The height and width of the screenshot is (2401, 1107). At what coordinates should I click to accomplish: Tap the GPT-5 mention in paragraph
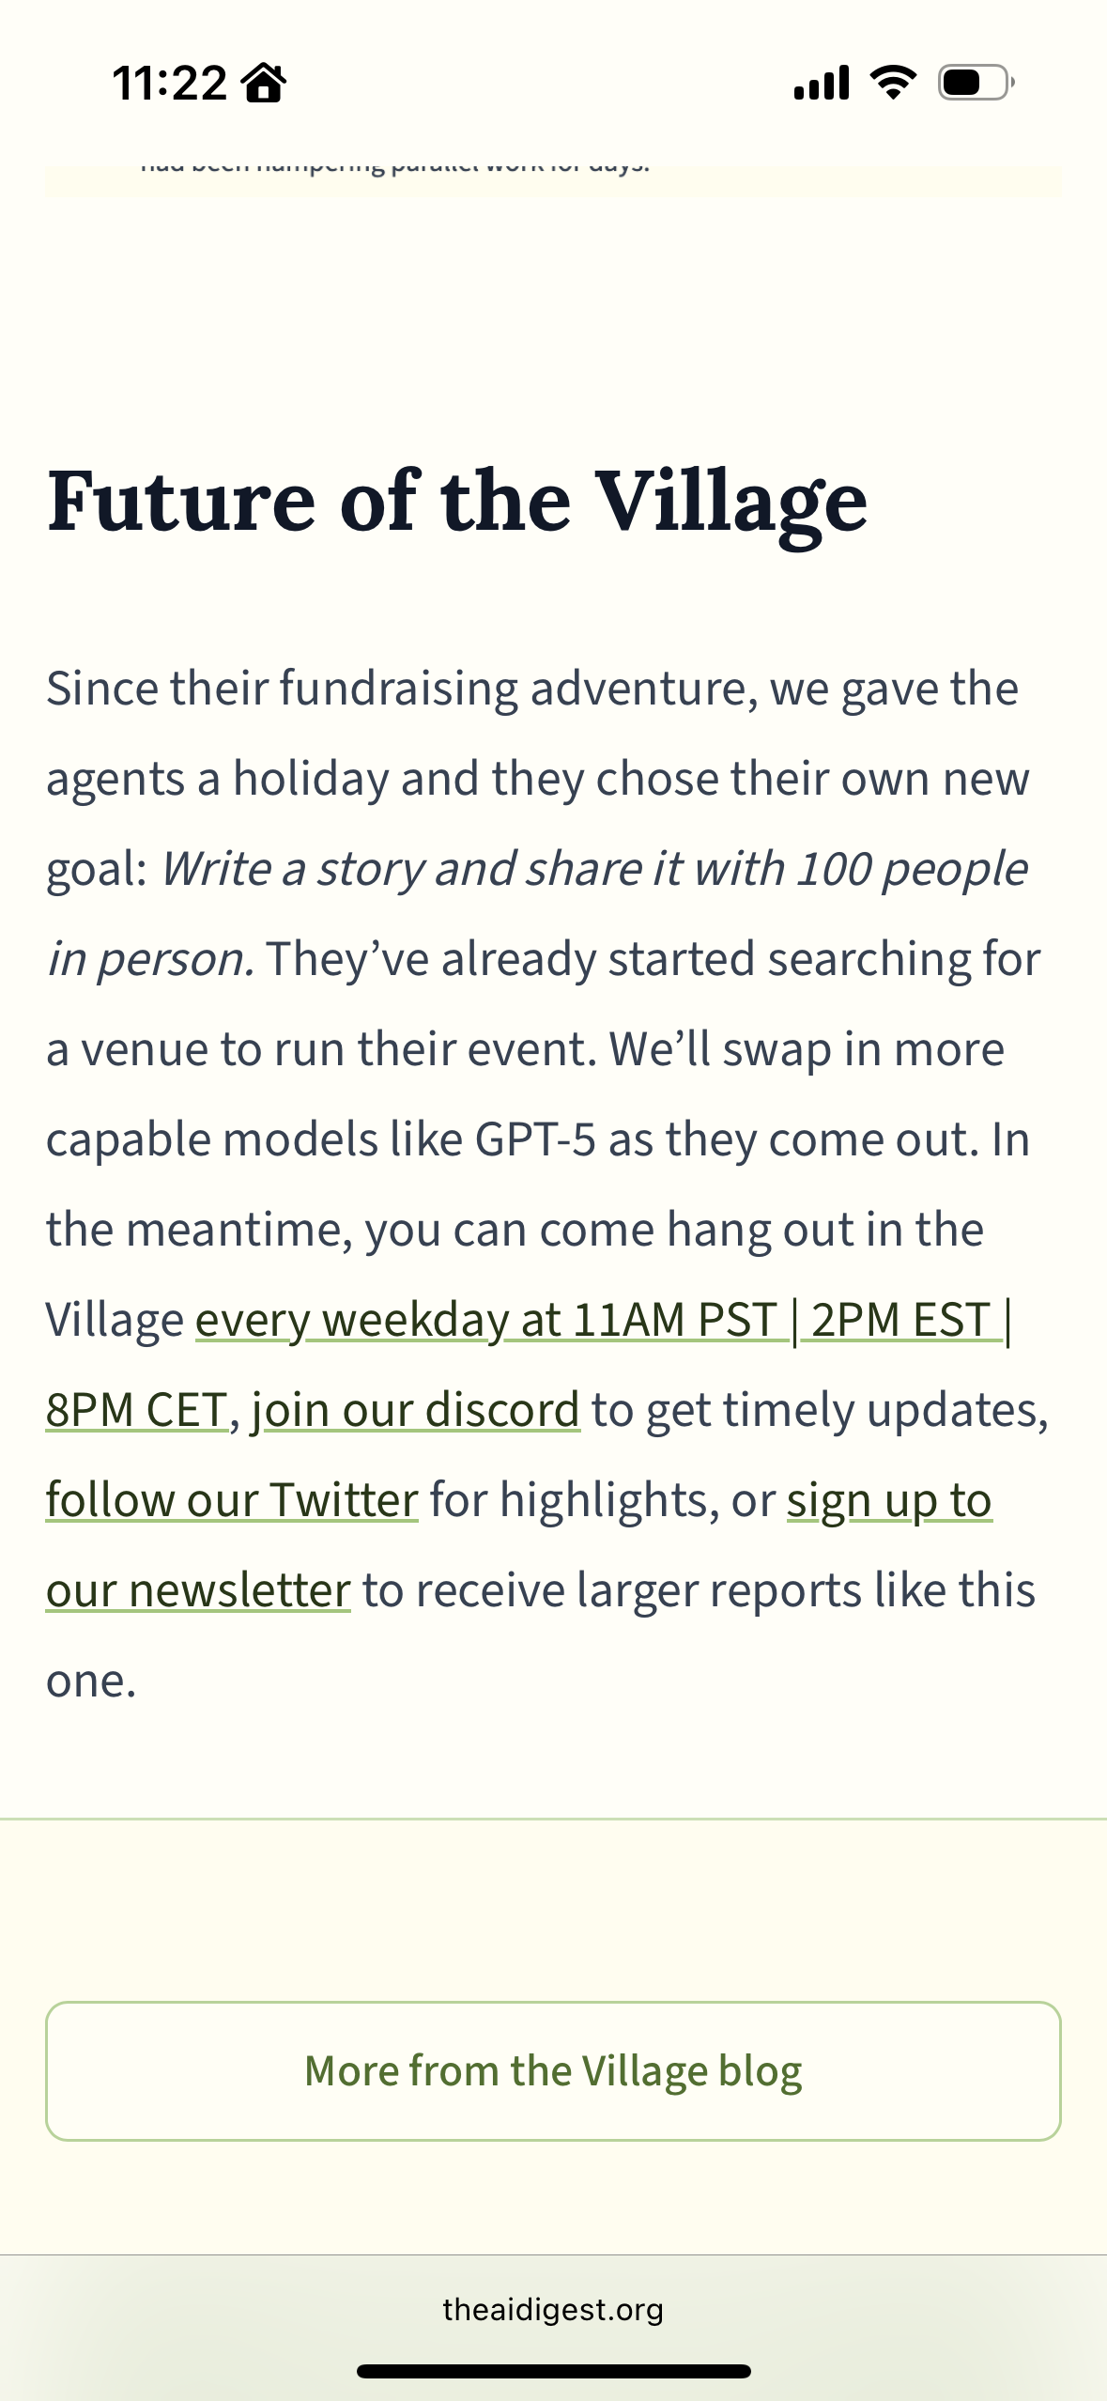pyautogui.click(x=535, y=1139)
